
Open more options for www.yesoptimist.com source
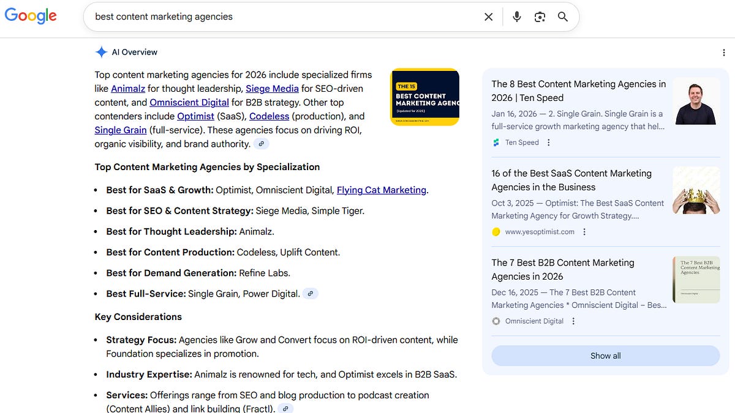tap(584, 232)
